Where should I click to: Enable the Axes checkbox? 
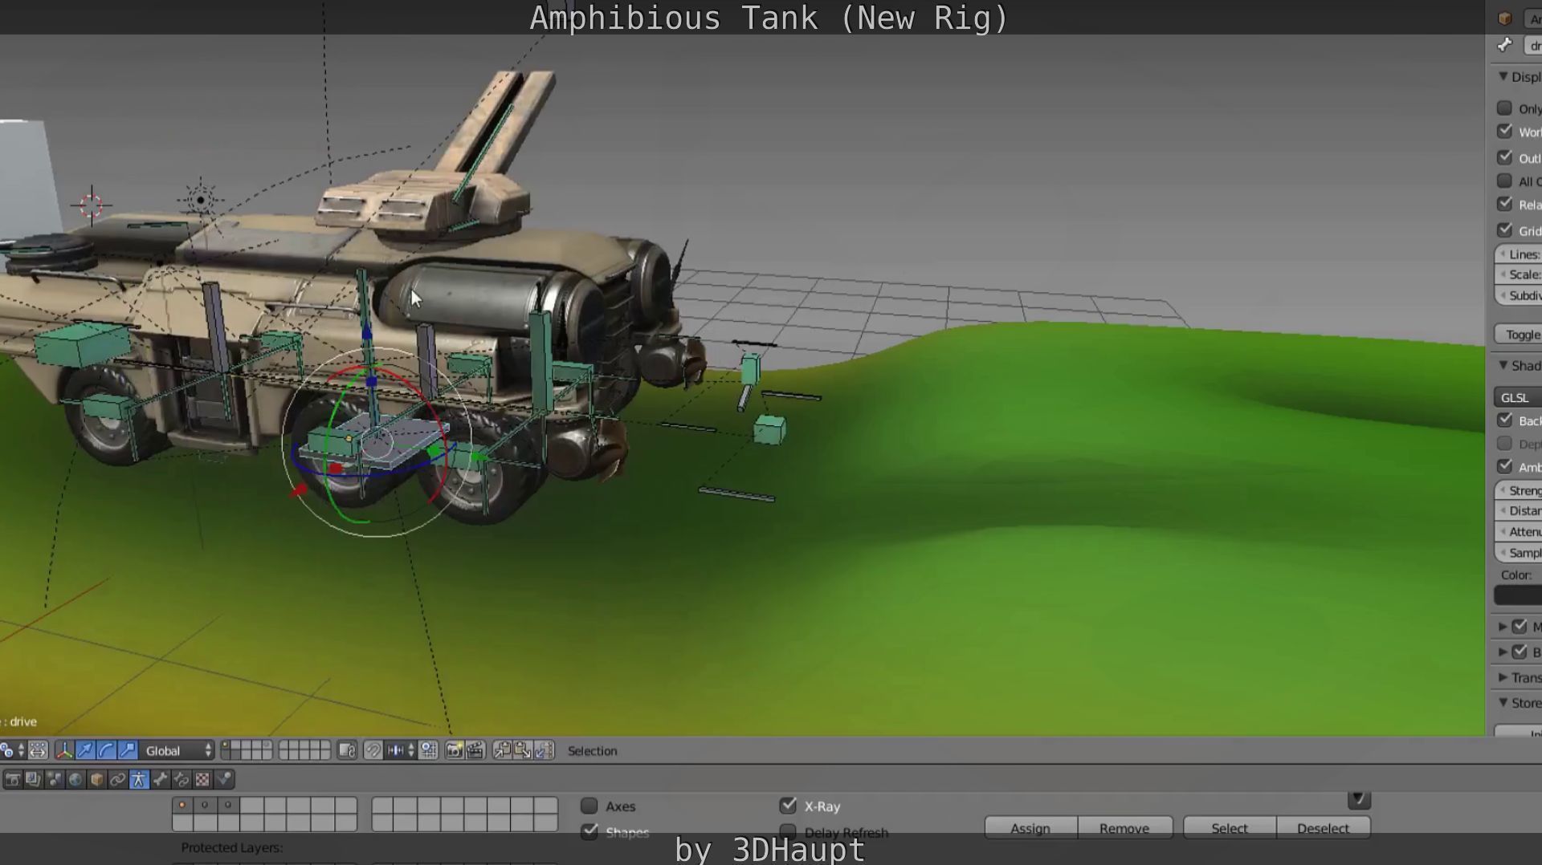coord(589,806)
